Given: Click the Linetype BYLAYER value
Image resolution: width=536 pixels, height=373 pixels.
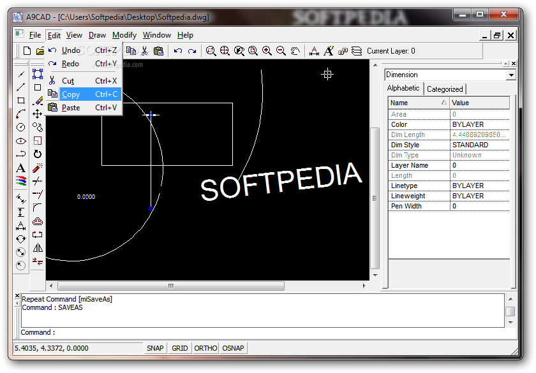Looking at the screenshot, I should click(480, 186).
